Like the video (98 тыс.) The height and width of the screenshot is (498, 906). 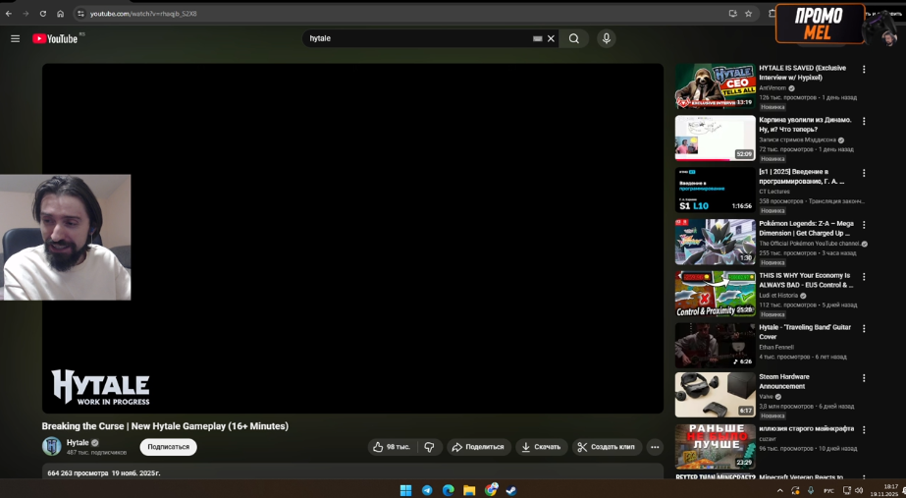point(392,447)
